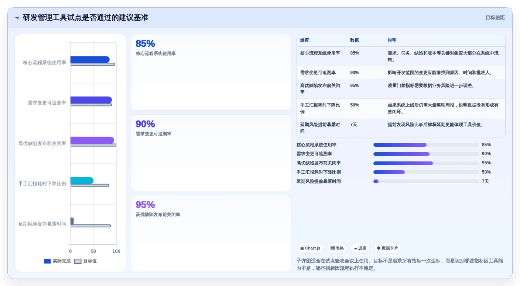
Task: Click the blue 实际完成 legend swatch
Action: pos(47,261)
